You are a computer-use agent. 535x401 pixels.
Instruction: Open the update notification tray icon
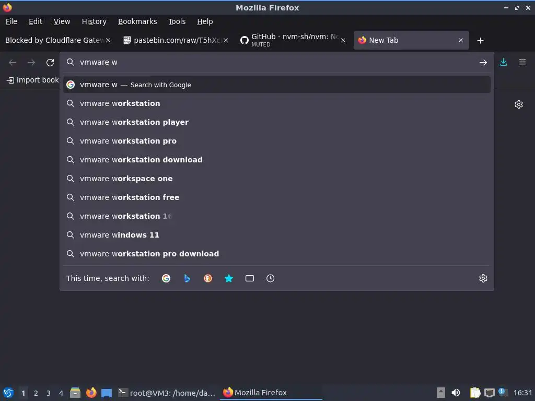click(503, 392)
